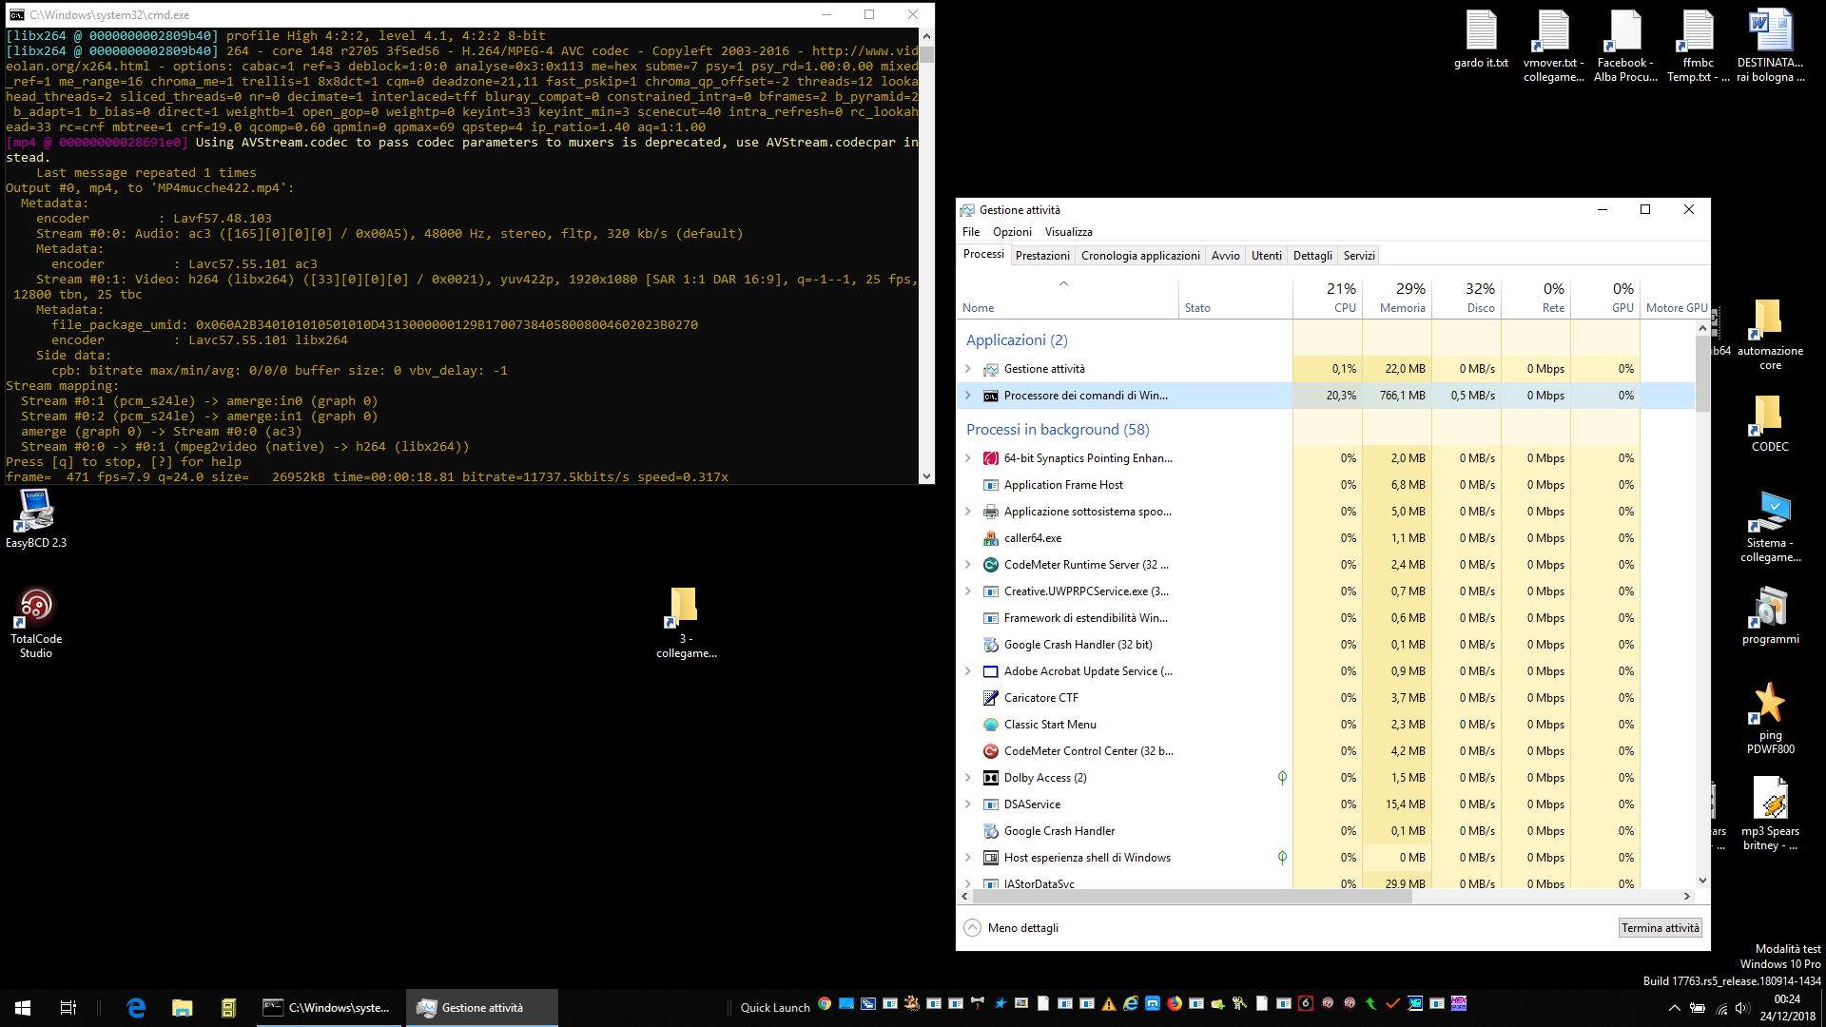Expand Processore dei comandi di Windows row
The image size is (1826, 1027).
968,396
